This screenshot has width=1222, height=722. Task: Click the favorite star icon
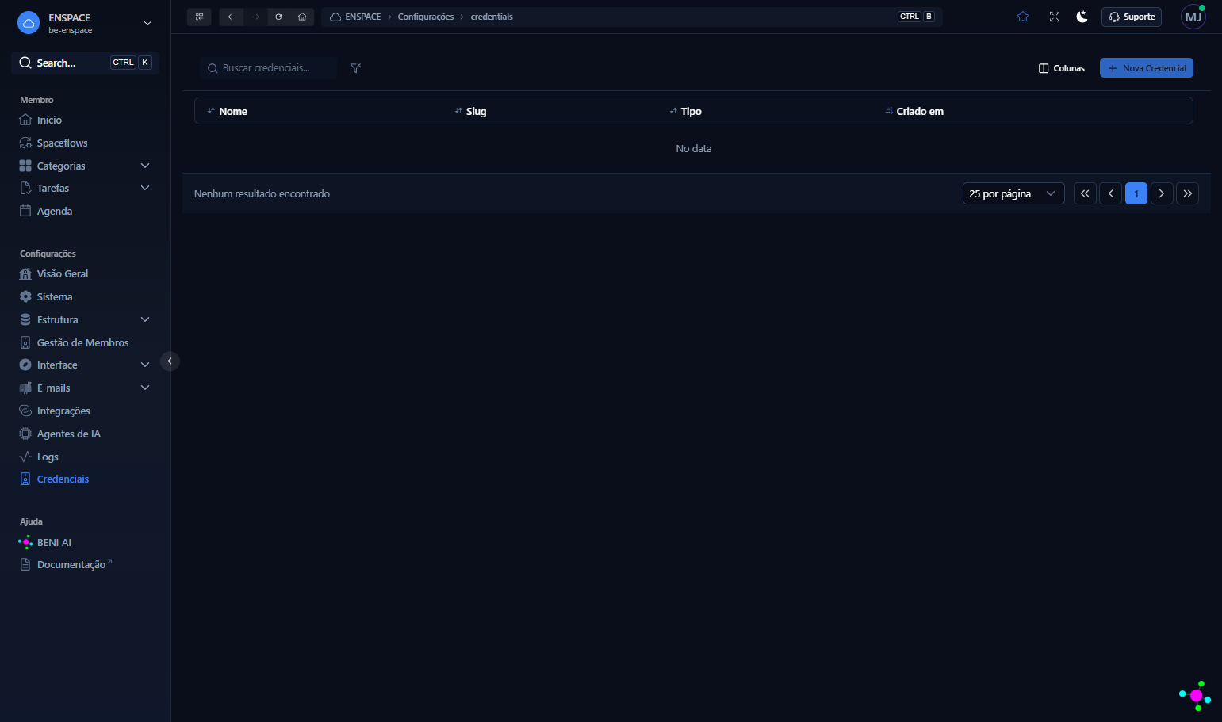coord(1023,17)
